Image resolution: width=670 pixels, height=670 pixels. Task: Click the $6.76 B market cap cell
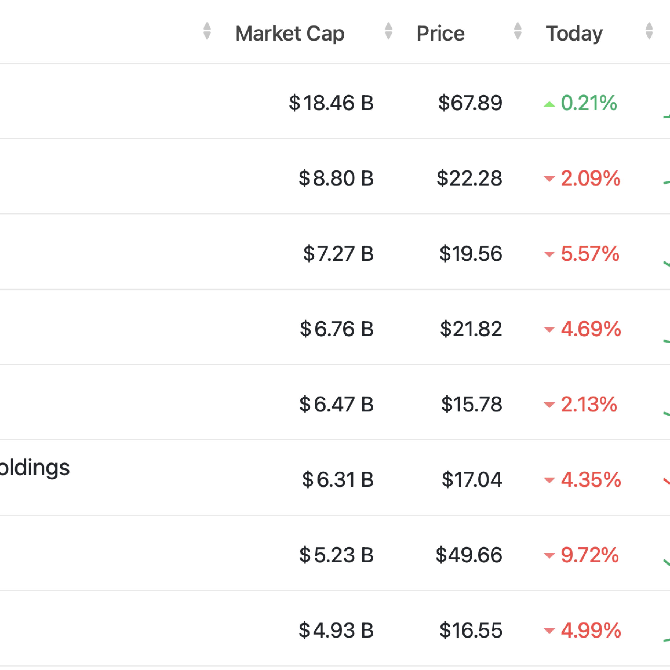(x=337, y=329)
